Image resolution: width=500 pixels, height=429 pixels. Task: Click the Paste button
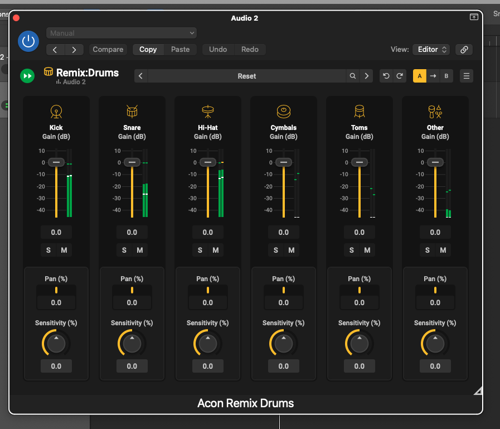[x=180, y=50]
